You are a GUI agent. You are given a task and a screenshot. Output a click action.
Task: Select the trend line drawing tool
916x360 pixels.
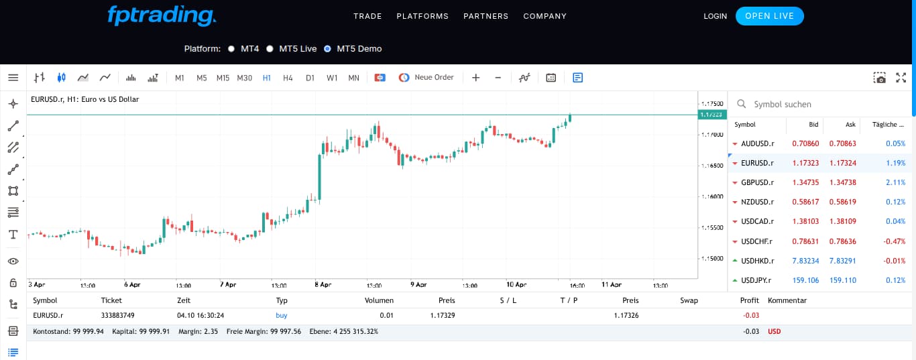click(x=13, y=126)
